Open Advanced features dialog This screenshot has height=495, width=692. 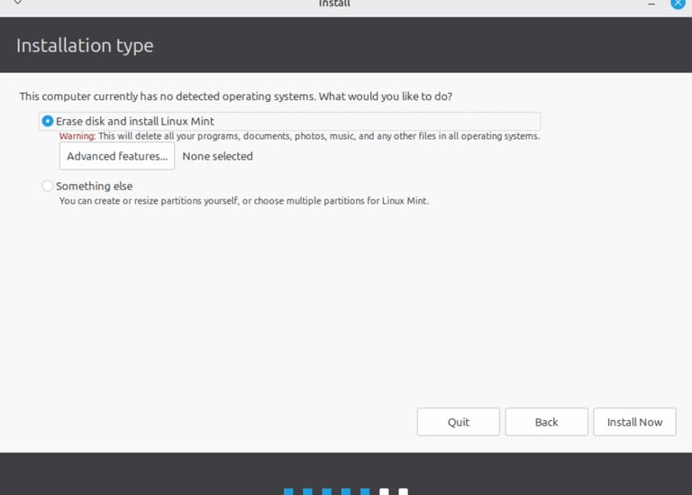117,156
